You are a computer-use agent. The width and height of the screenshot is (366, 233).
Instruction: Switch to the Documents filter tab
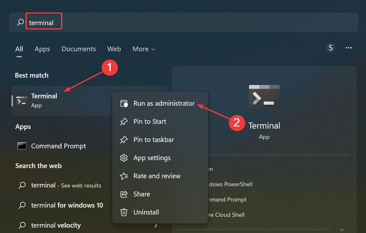pyautogui.click(x=79, y=49)
